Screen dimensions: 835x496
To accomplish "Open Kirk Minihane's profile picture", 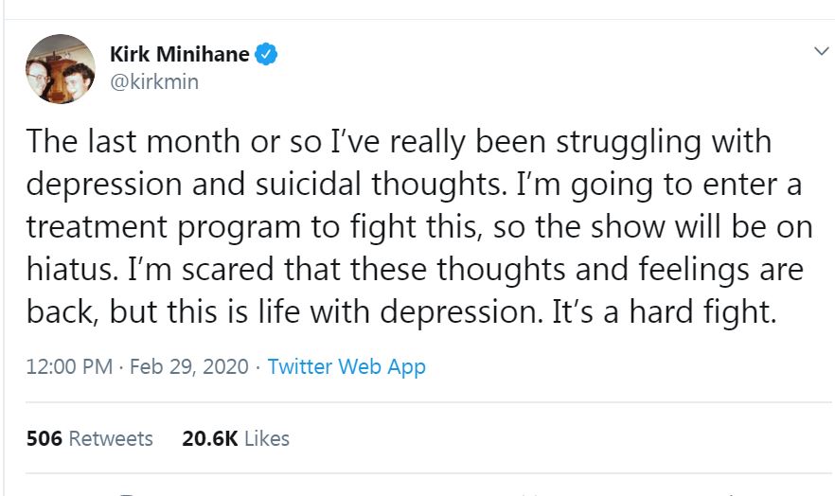I will (60, 69).
